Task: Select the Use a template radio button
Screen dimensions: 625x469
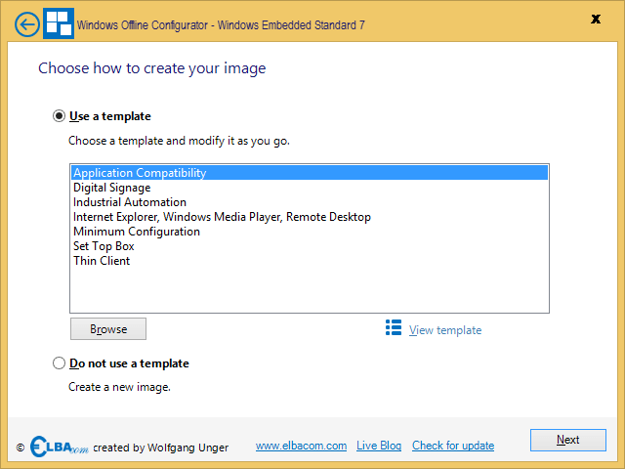Action: coord(59,116)
